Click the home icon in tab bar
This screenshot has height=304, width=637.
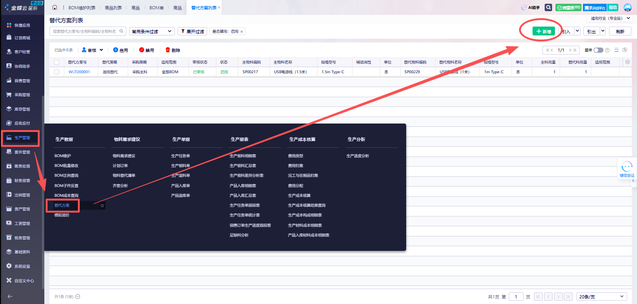pyautogui.click(x=55, y=8)
